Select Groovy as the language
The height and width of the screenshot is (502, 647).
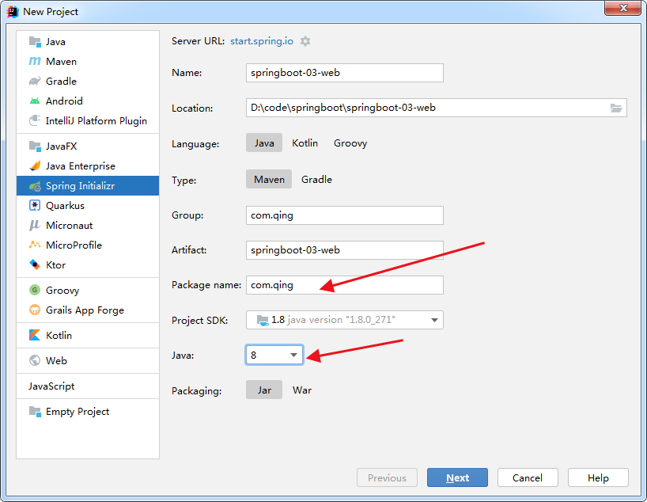click(350, 143)
